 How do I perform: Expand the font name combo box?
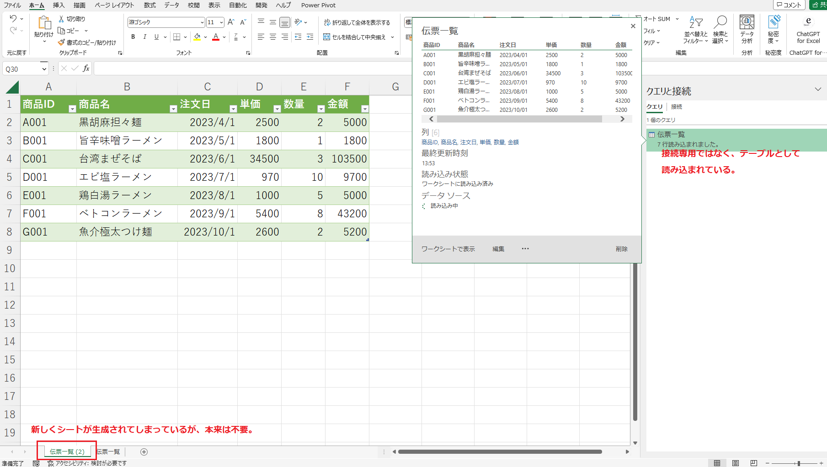202,22
